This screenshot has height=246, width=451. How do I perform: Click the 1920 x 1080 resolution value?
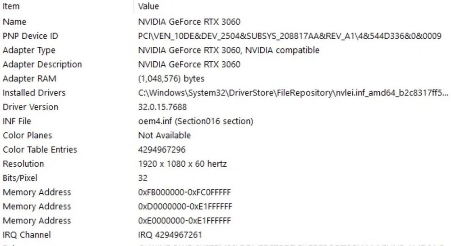(x=182, y=164)
